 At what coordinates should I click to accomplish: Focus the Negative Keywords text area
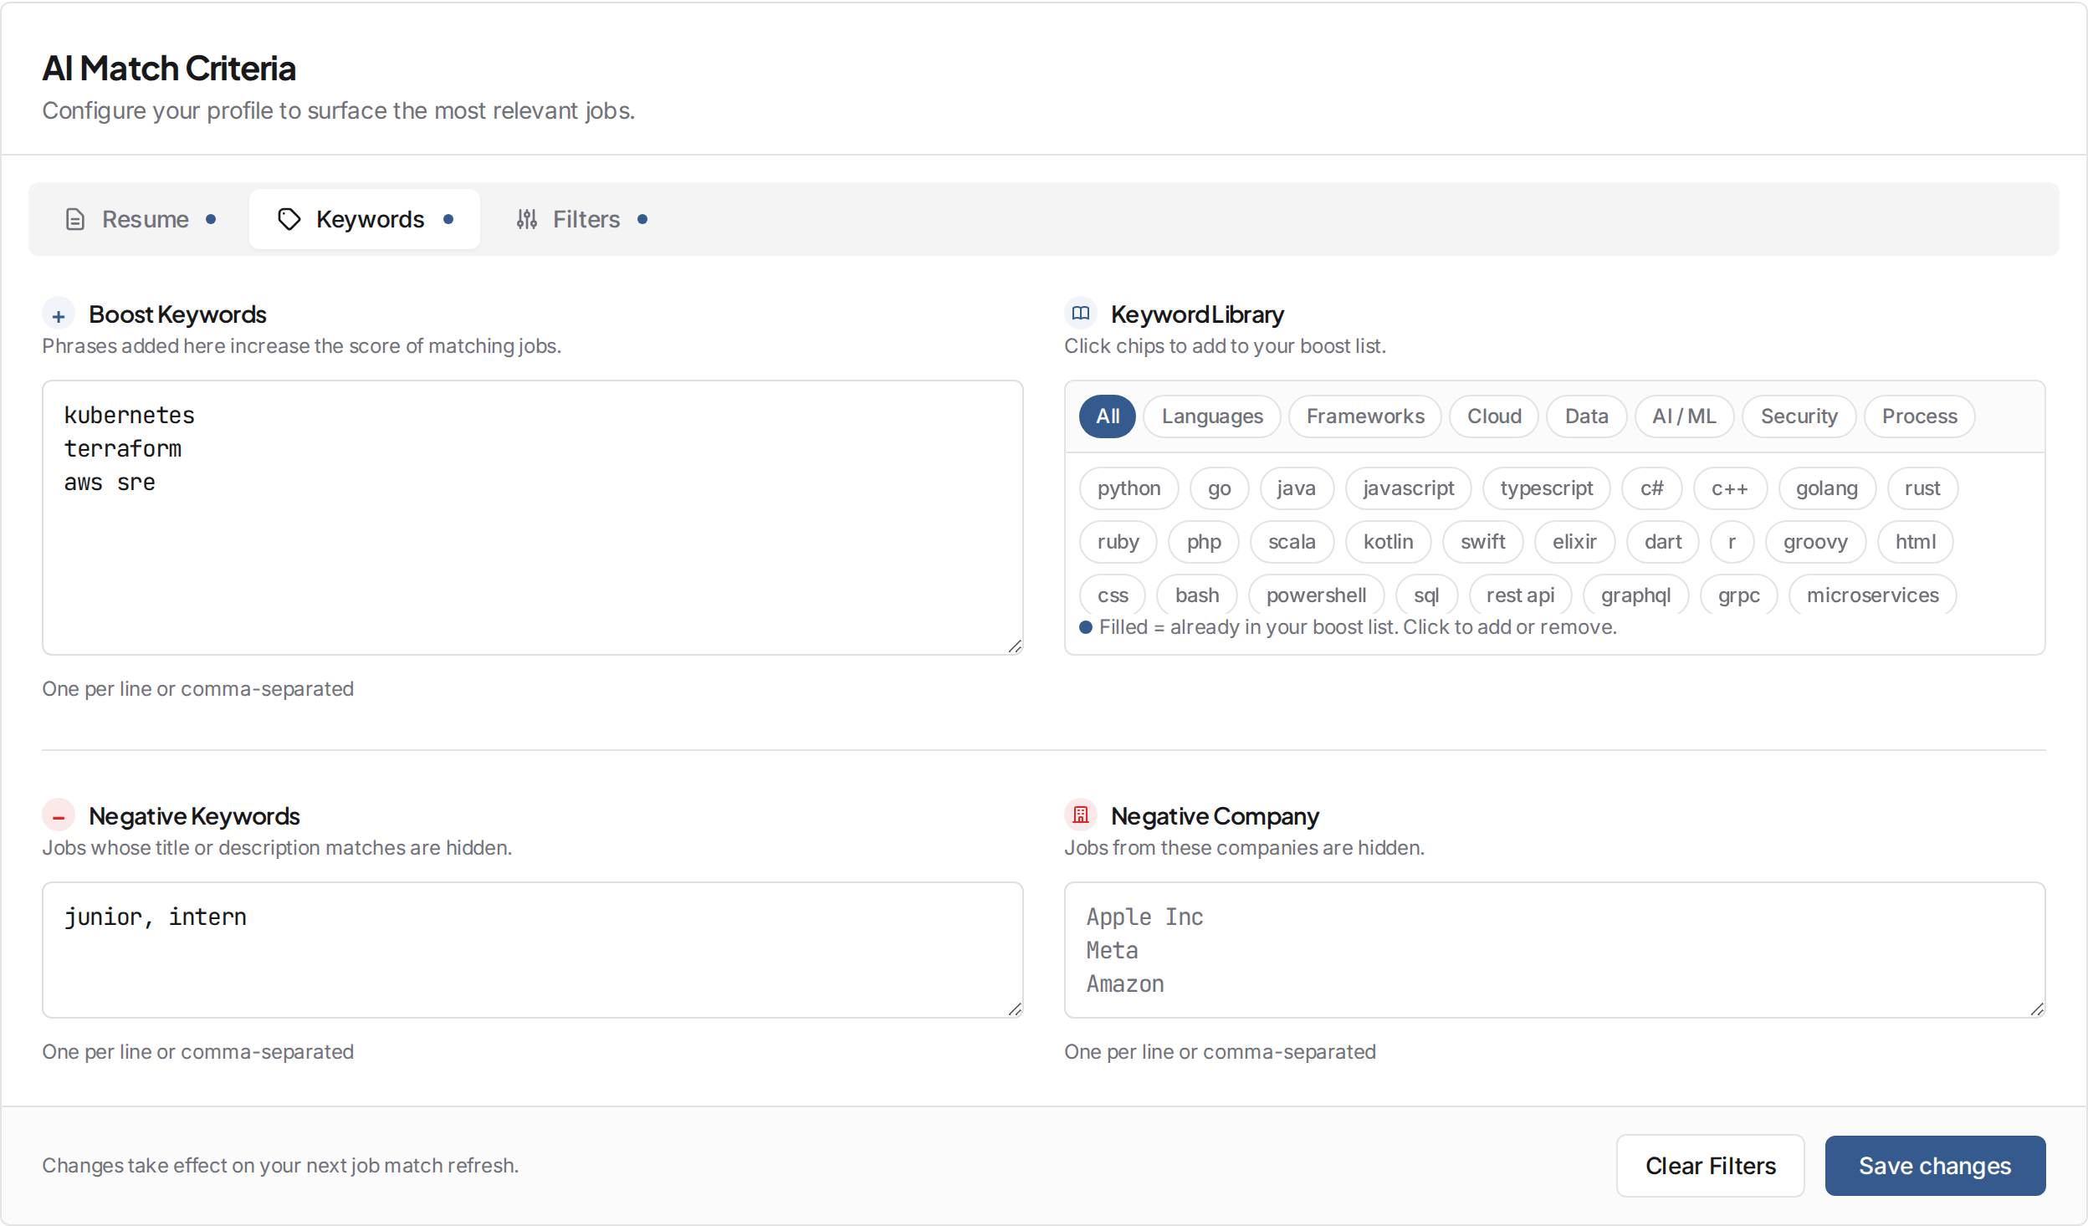click(533, 950)
